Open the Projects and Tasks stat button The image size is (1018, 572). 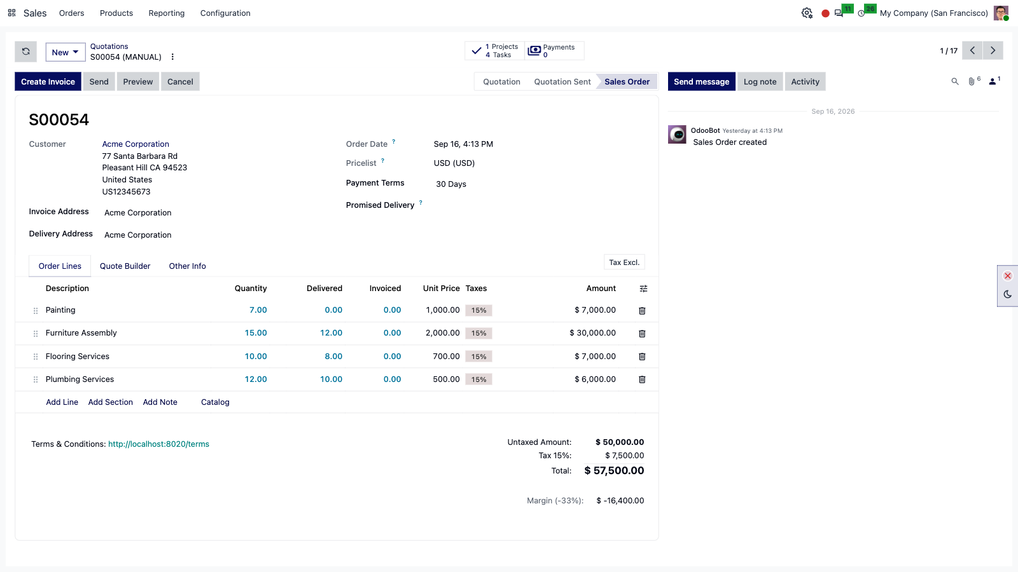pyautogui.click(x=495, y=51)
